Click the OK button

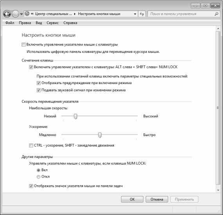tap(132, 199)
